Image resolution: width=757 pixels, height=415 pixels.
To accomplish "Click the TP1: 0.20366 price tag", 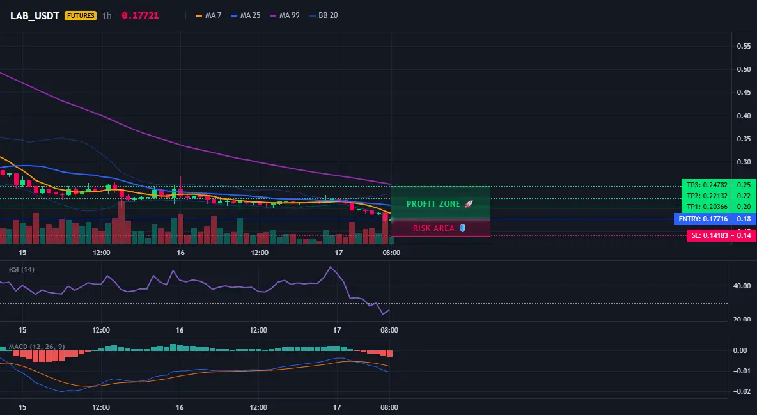I will tap(706, 207).
